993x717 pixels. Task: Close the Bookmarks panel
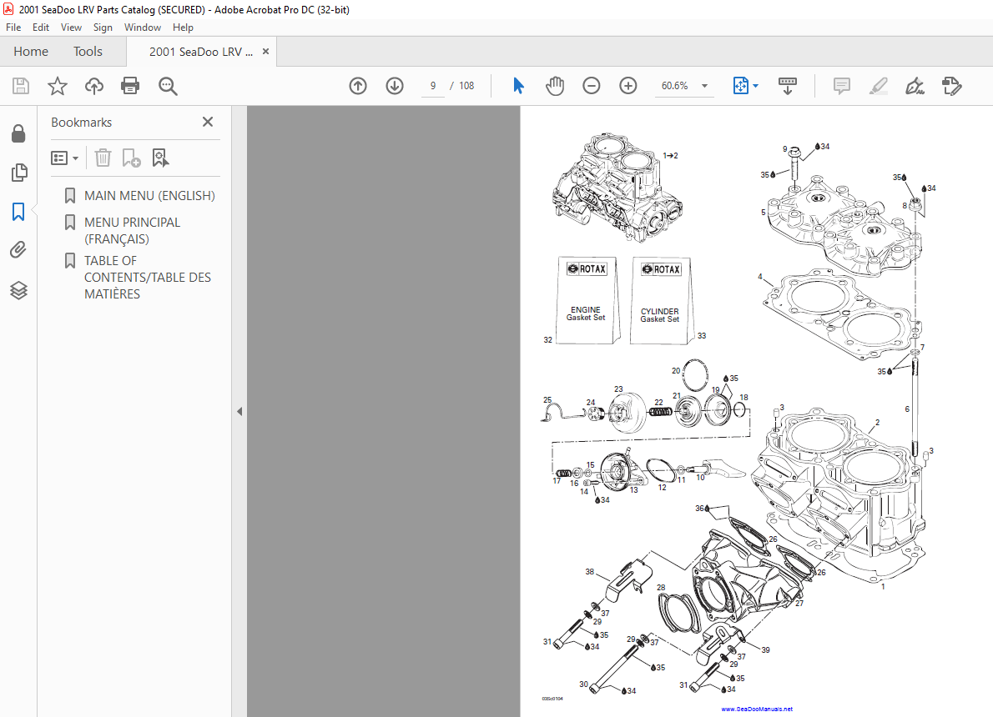[x=208, y=122]
